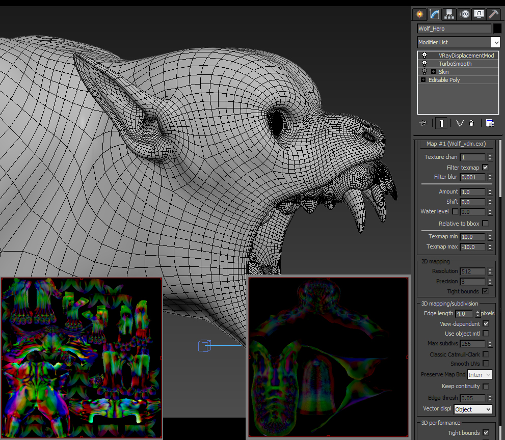Image resolution: width=505 pixels, height=440 pixels.
Task: Enable the Smooth UVs checkbox
Action: tap(486, 364)
